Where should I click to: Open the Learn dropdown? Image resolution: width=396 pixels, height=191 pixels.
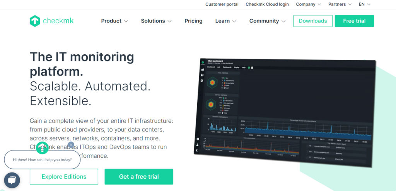226,21
